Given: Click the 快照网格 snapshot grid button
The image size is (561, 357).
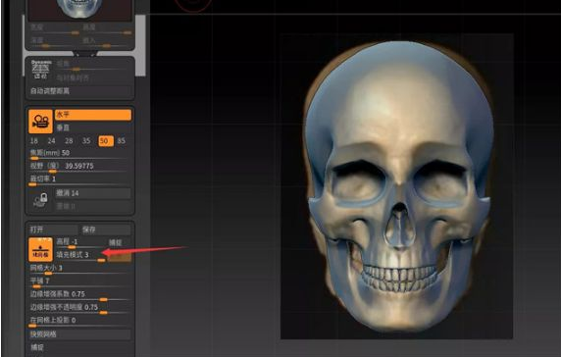Looking at the screenshot, I should 79,334.
